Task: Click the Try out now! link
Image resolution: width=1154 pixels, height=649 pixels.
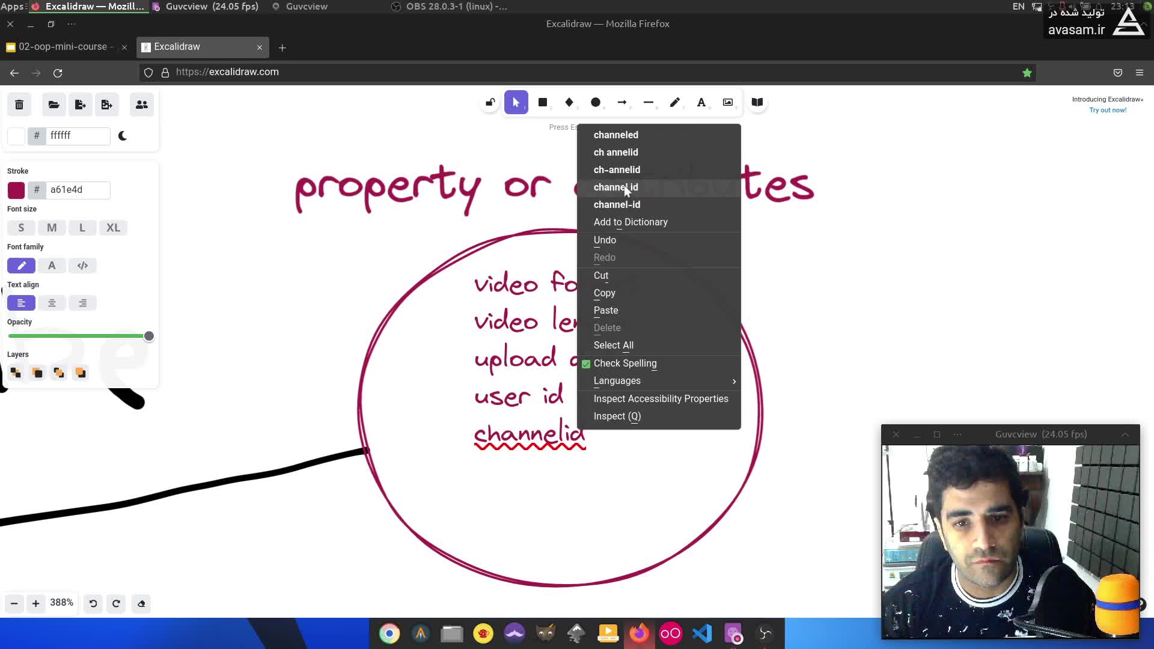Action: (1108, 110)
